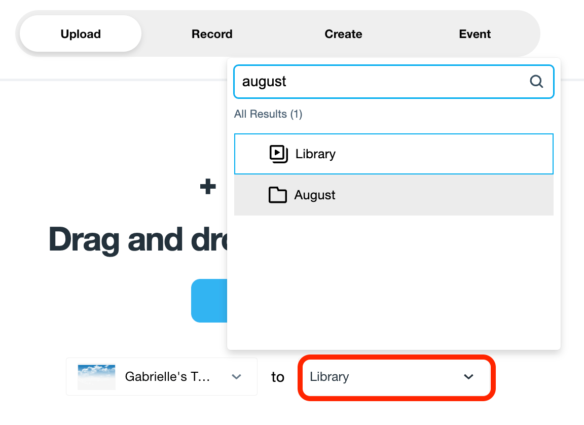The height and width of the screenshot is (425, 584).
Task: Click the August folder icon
Action: [x=278, y=195]
